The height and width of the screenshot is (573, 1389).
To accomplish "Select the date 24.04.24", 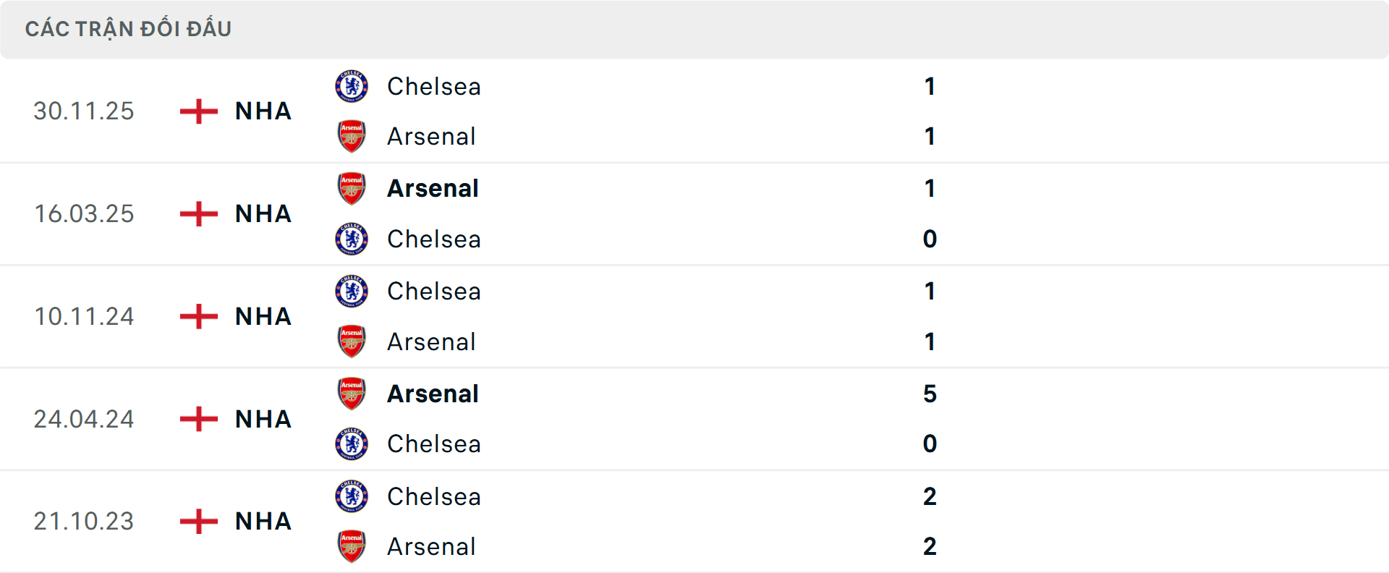I will (84, 419).
